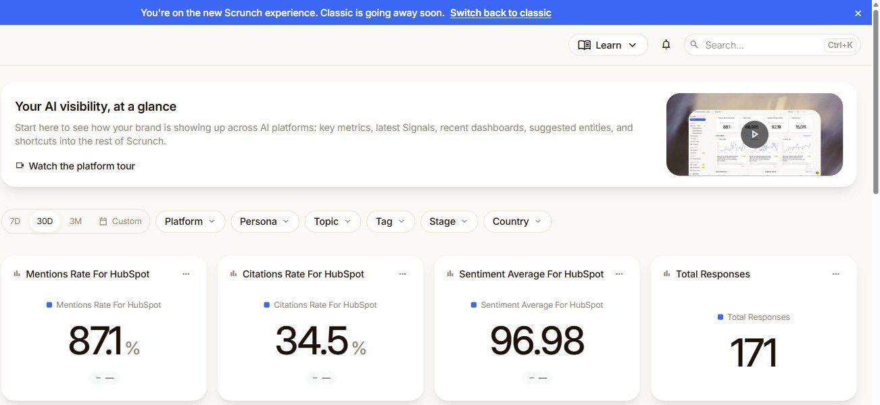Click the Your AI visibility, at a glance heading
880x405 pixels.
point(96,107)
